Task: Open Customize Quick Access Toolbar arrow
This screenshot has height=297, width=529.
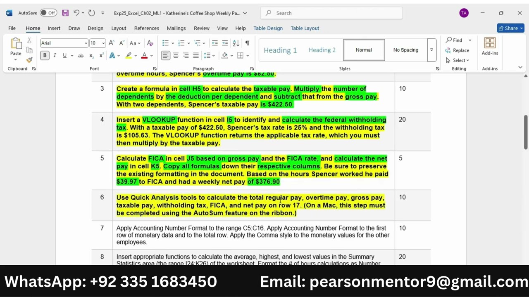Action: pos(103,13)
